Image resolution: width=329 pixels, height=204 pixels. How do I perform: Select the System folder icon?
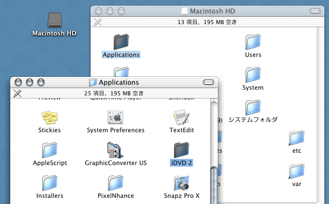click(x=253, y=75)
